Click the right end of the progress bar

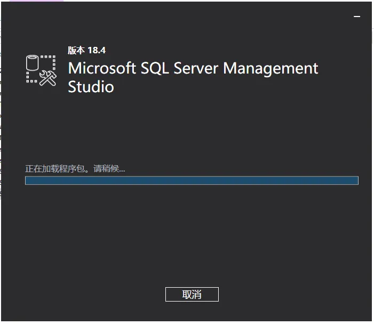(354, 181)
